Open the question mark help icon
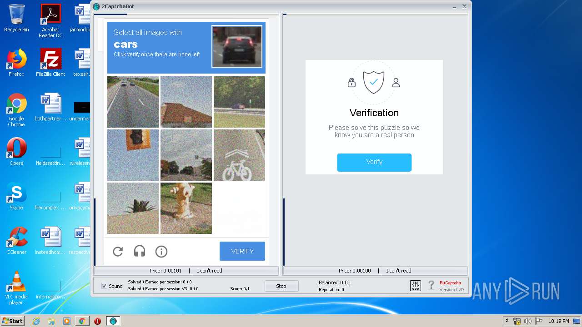582x327 pixels. coord(431,286)
